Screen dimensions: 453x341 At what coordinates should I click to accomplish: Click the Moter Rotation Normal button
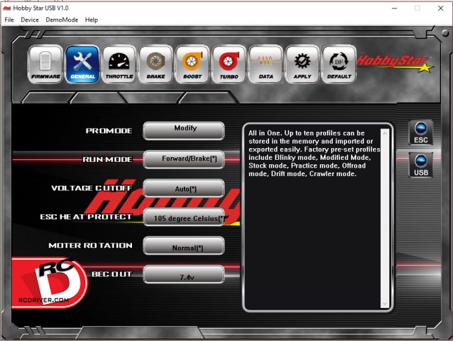coord(184,246)
